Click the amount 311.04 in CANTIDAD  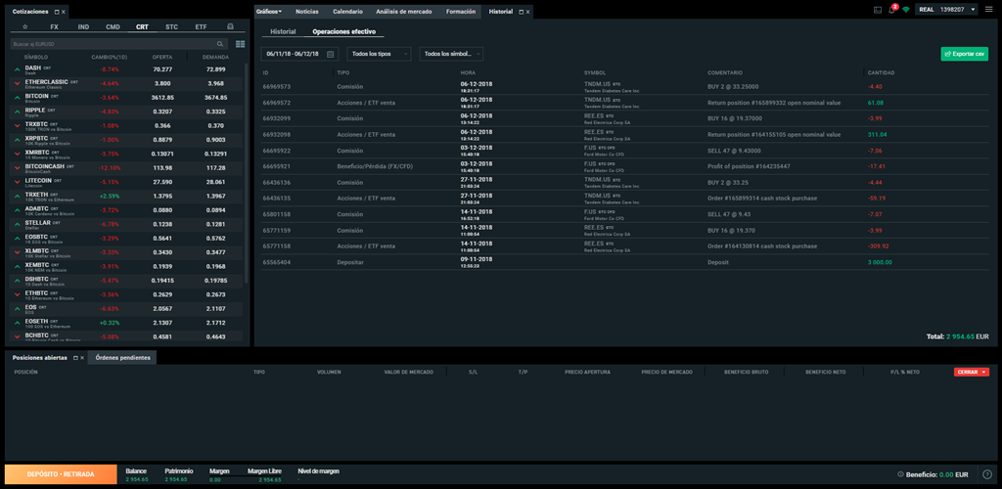click(876, 134)
